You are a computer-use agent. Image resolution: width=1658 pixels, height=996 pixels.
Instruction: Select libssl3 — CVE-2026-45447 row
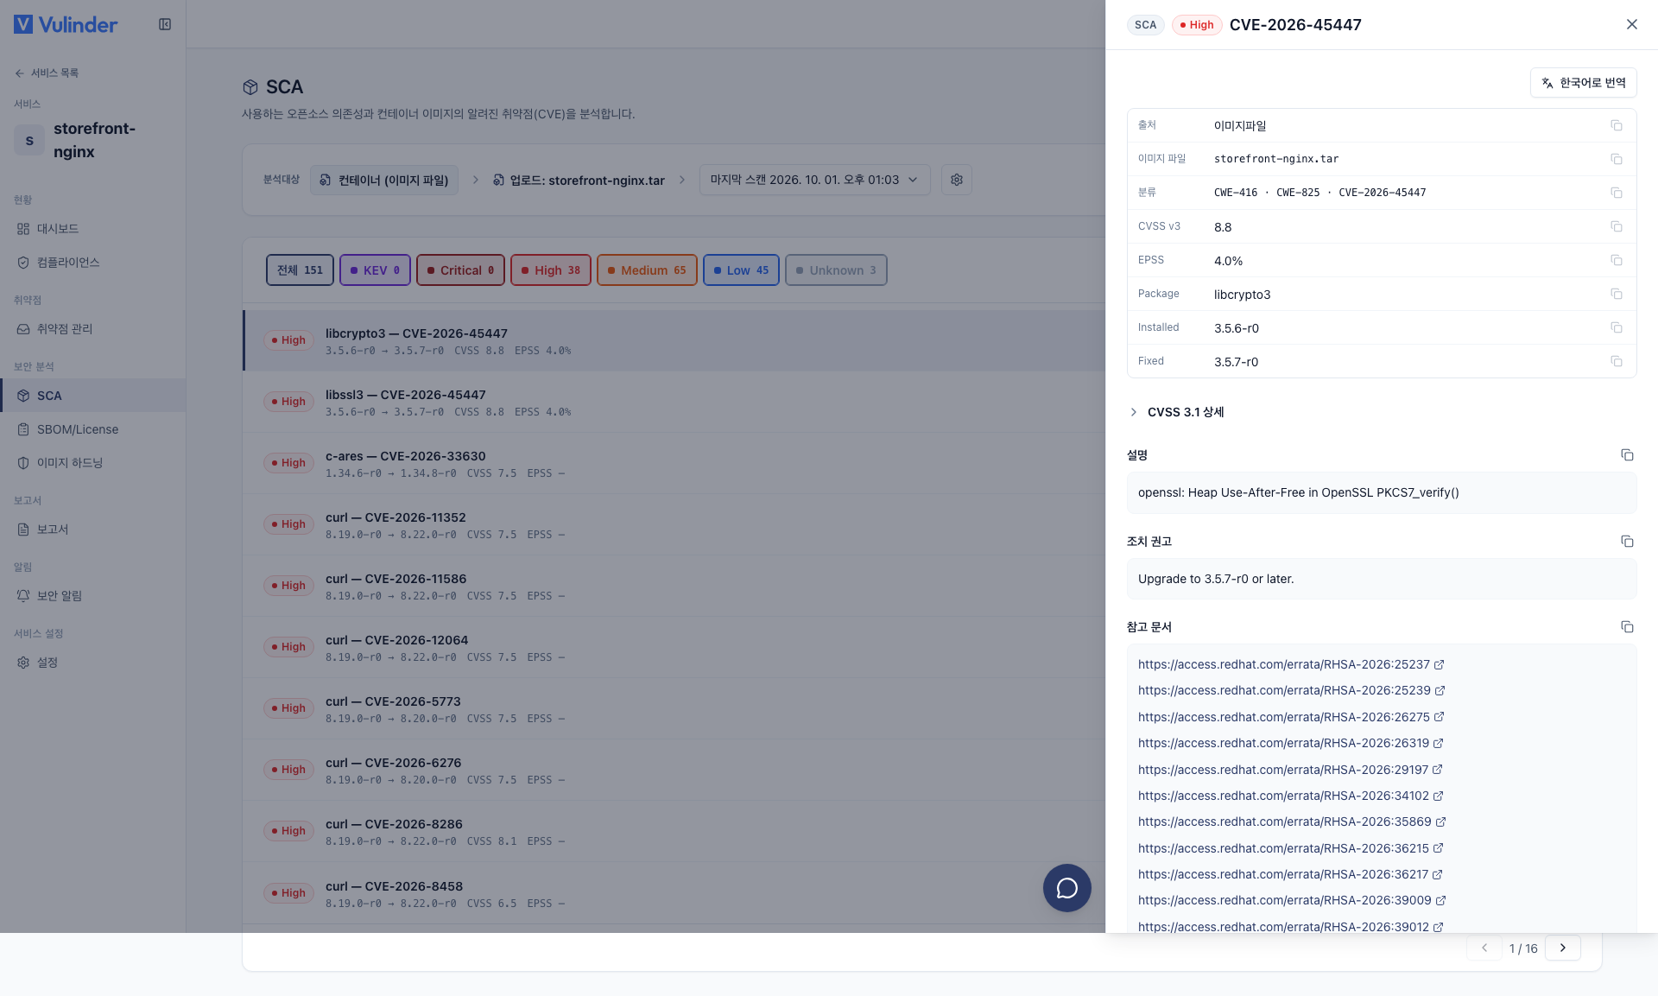point(674,402)
